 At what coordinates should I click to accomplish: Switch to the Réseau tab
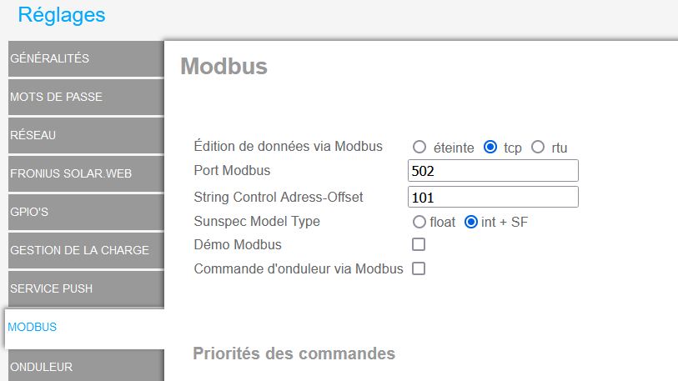tap(86, 135)
